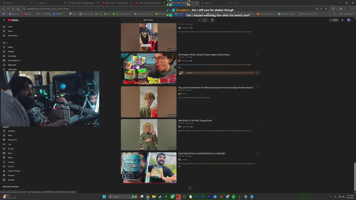Open a new browser tab with plus
The image size is (356, 200).
point(235,3)
